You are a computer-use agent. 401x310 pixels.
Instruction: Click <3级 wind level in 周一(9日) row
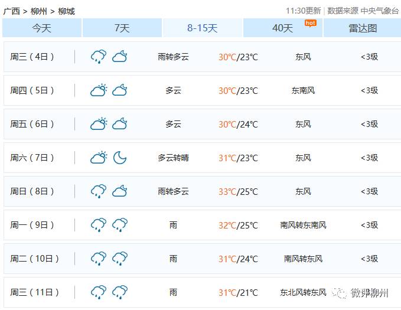coord(369,225)
